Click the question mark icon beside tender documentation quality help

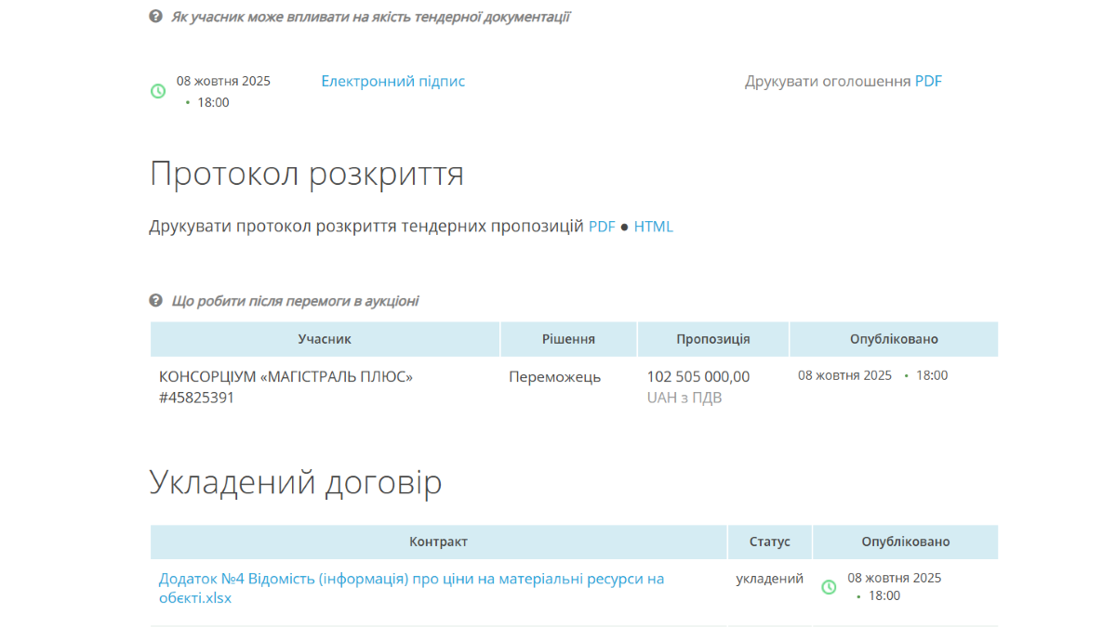pyautogui.click(x=156, y=17)
